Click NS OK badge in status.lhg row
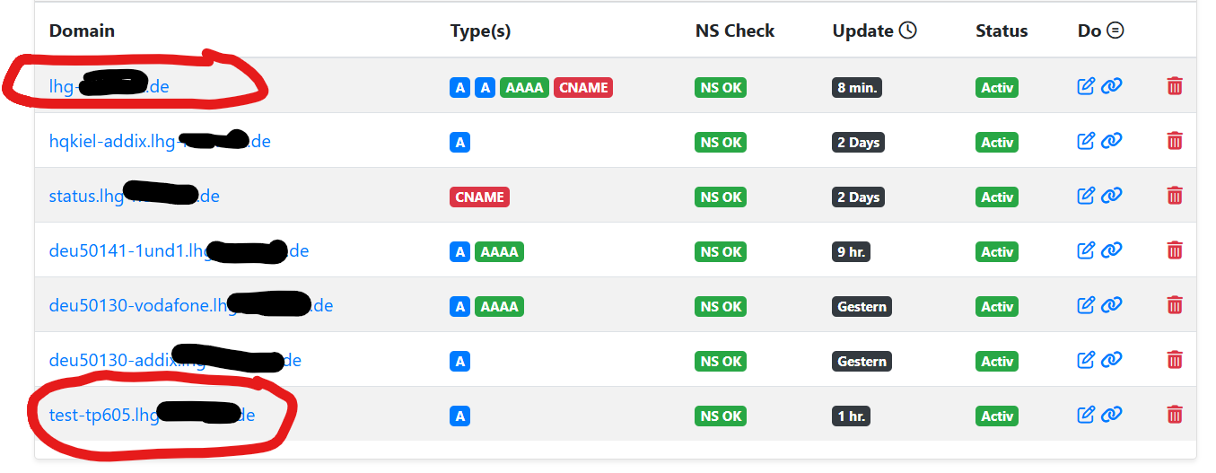This screenshot has height=473, width=1216. (721, 197)
